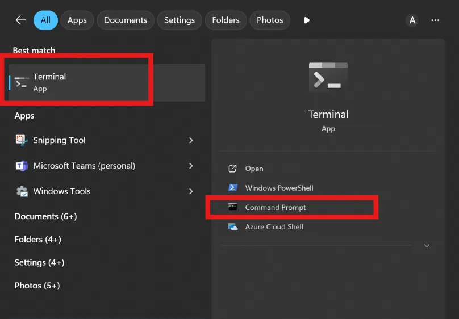This screenshot has width=459, height=319.
Task: Switch to the Documents filter tab
Action: [126, 20]
